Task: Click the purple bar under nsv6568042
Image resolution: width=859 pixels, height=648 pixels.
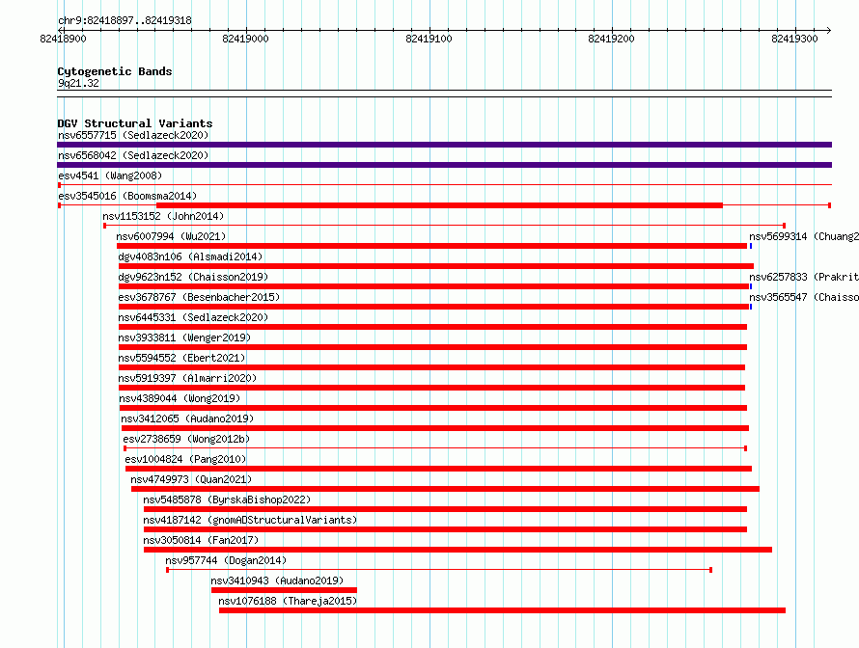Action: 444,165
